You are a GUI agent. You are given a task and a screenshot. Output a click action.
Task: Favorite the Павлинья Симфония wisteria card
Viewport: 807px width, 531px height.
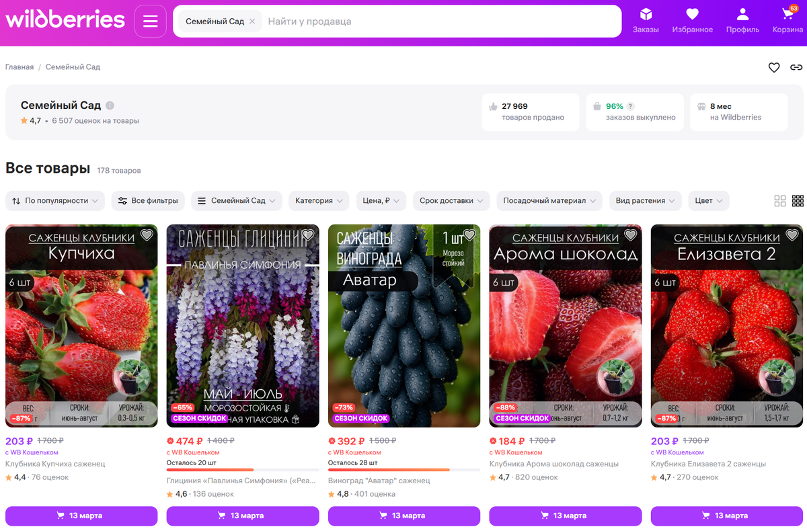click(x=308, y=235)
